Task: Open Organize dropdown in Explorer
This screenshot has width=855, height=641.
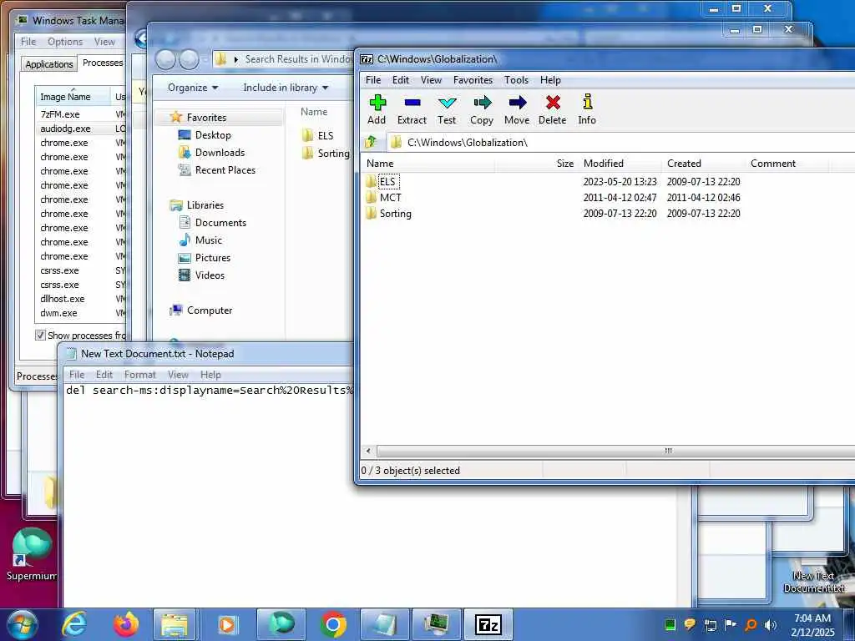Action: tap(193, 88)
